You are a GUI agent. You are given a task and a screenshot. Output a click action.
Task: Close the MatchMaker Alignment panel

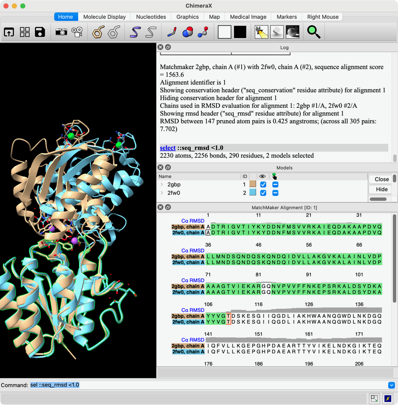click(161, 207)
